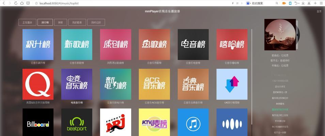Open the orange video camera icon
Image resolution: width=325 pixels, height=136 pixels.
pyautogui.click(x=284, y=3)
